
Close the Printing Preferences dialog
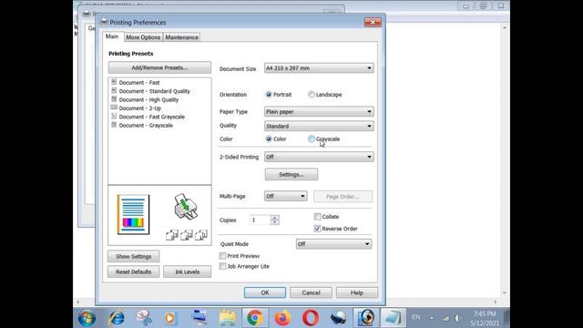(x=373, y=22)
